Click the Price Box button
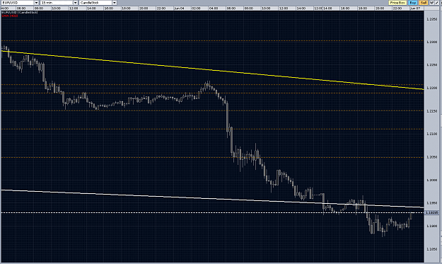The width and height of the screenshot is (442, 264). 397,3
